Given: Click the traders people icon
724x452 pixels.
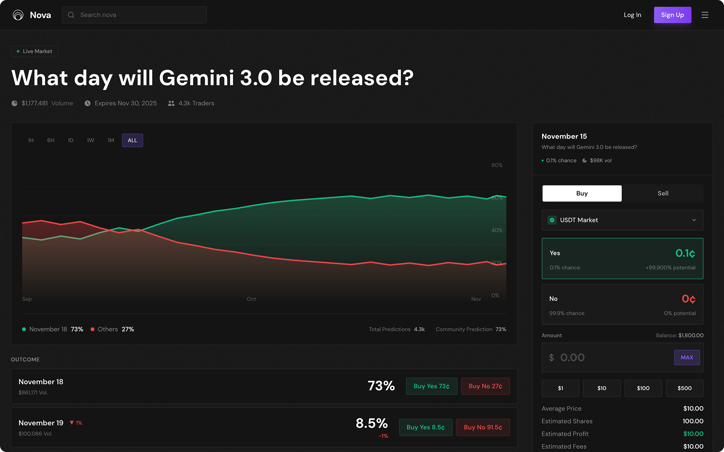Looking at the screenshot, I should 171,103.
